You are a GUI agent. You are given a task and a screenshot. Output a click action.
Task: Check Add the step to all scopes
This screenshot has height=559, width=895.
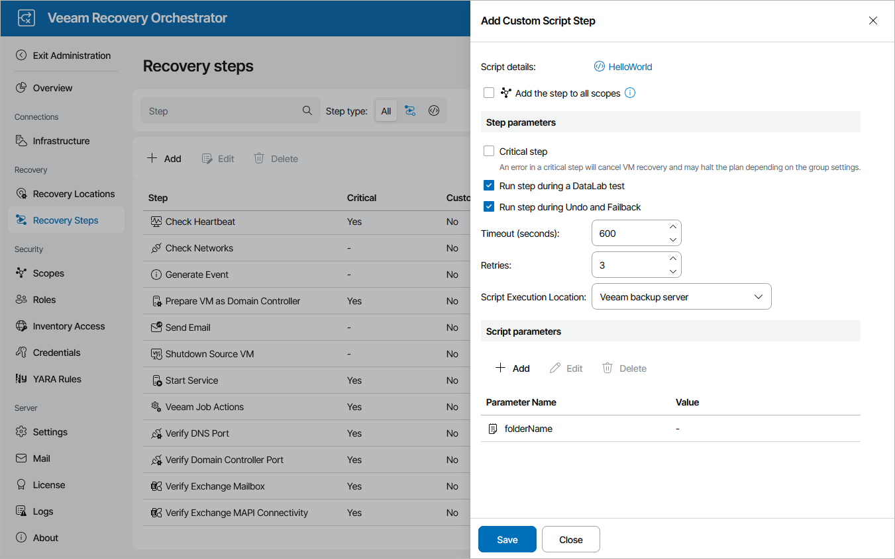(489, 93)
